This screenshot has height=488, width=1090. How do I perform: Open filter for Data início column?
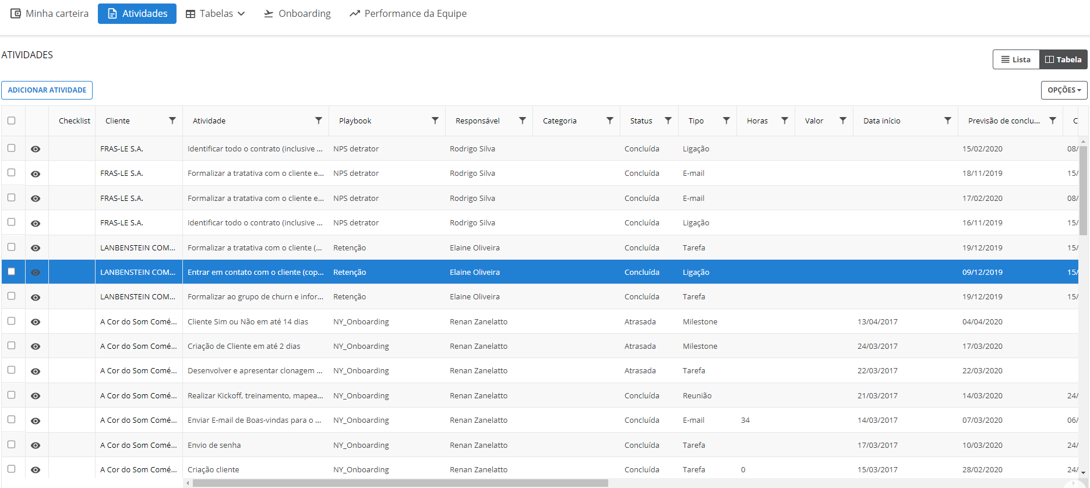[948, 121]
